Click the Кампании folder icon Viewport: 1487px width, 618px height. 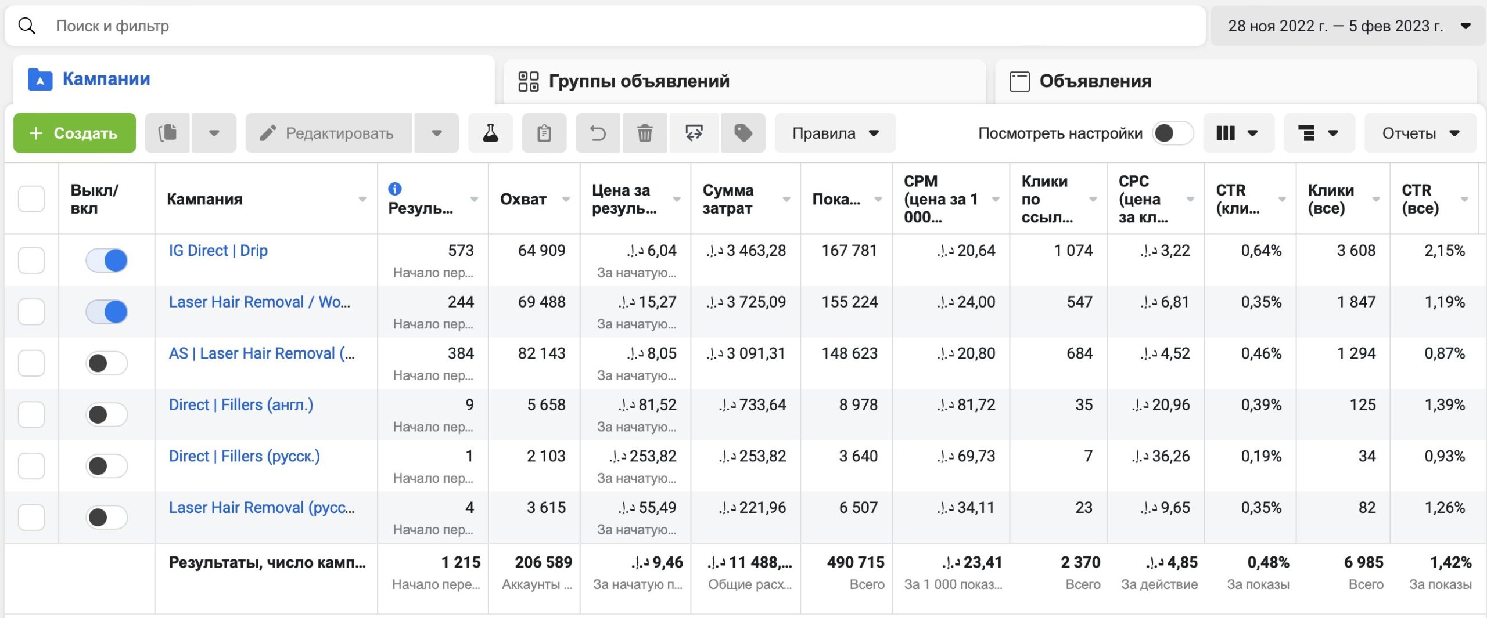[x=40, y=79]
